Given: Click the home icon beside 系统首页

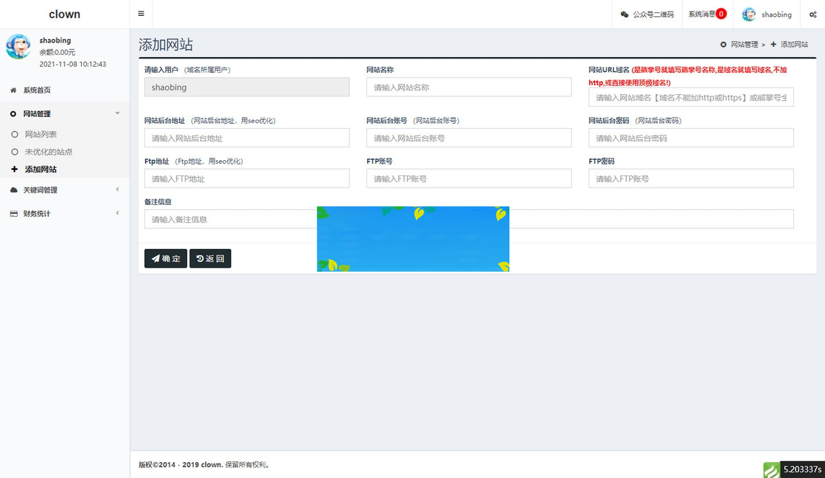Looking at the screenshot, I should [x=13, y=90].
